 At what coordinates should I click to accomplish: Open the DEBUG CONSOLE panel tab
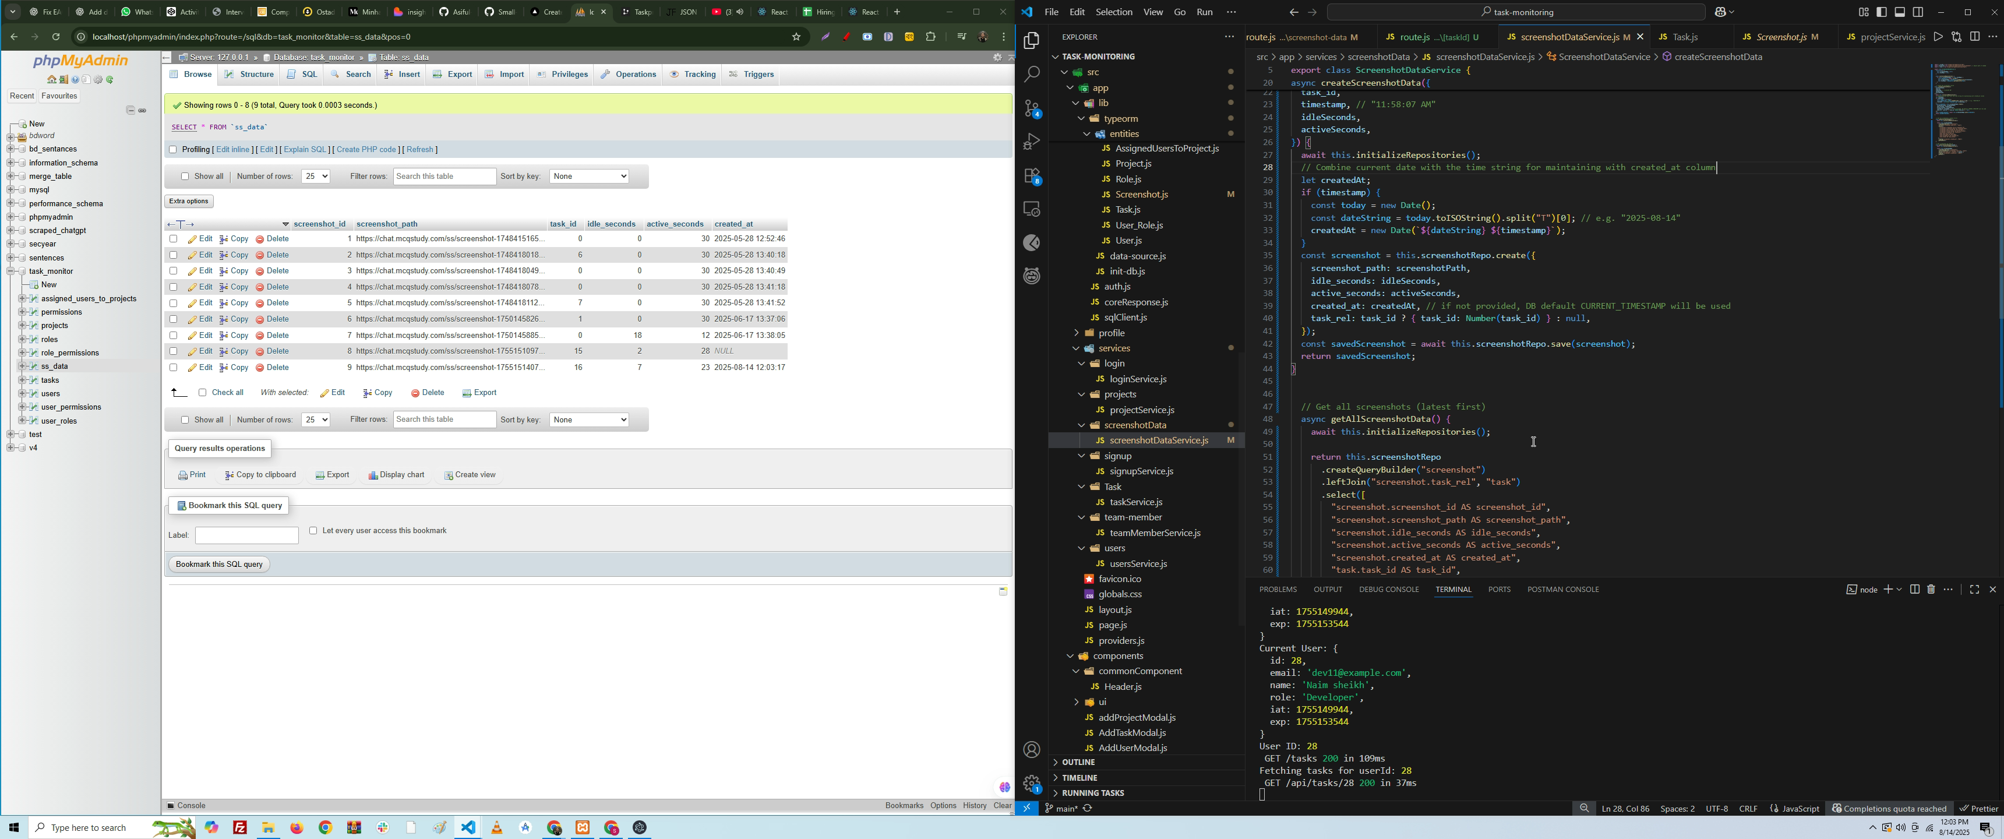[x=1388, y=590]
